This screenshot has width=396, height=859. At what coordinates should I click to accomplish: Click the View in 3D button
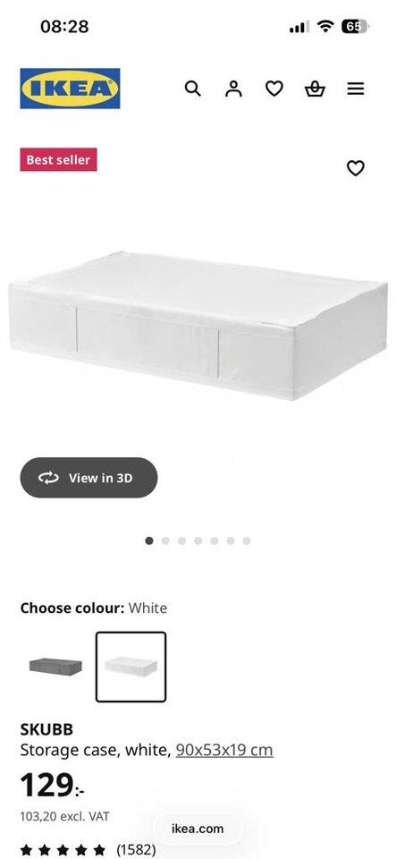pos(88,478)
